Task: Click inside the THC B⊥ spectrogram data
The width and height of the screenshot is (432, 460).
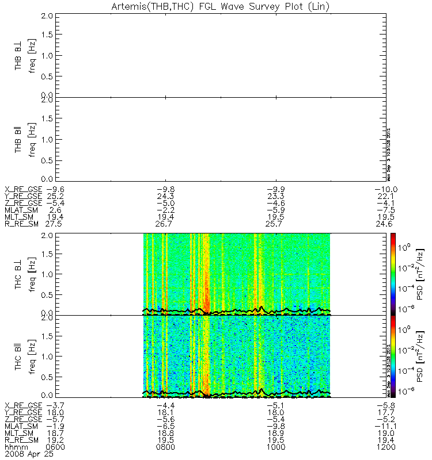Action: (x=237, y=274)
